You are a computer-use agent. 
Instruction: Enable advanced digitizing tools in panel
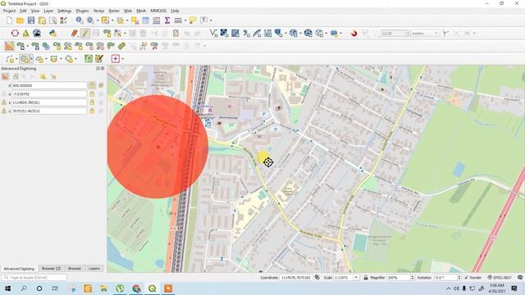6,76
